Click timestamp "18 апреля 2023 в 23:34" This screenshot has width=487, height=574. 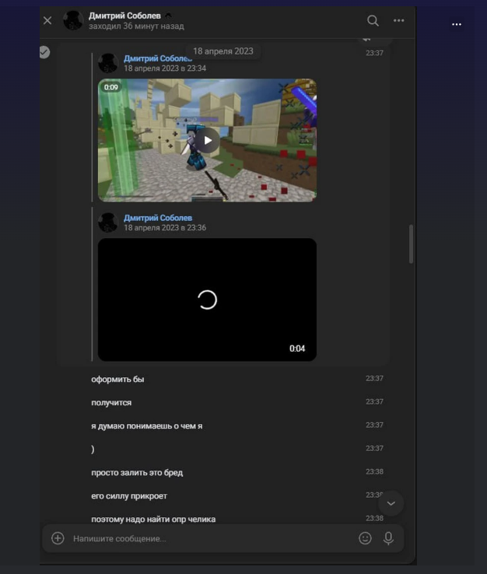pos(165,68)
